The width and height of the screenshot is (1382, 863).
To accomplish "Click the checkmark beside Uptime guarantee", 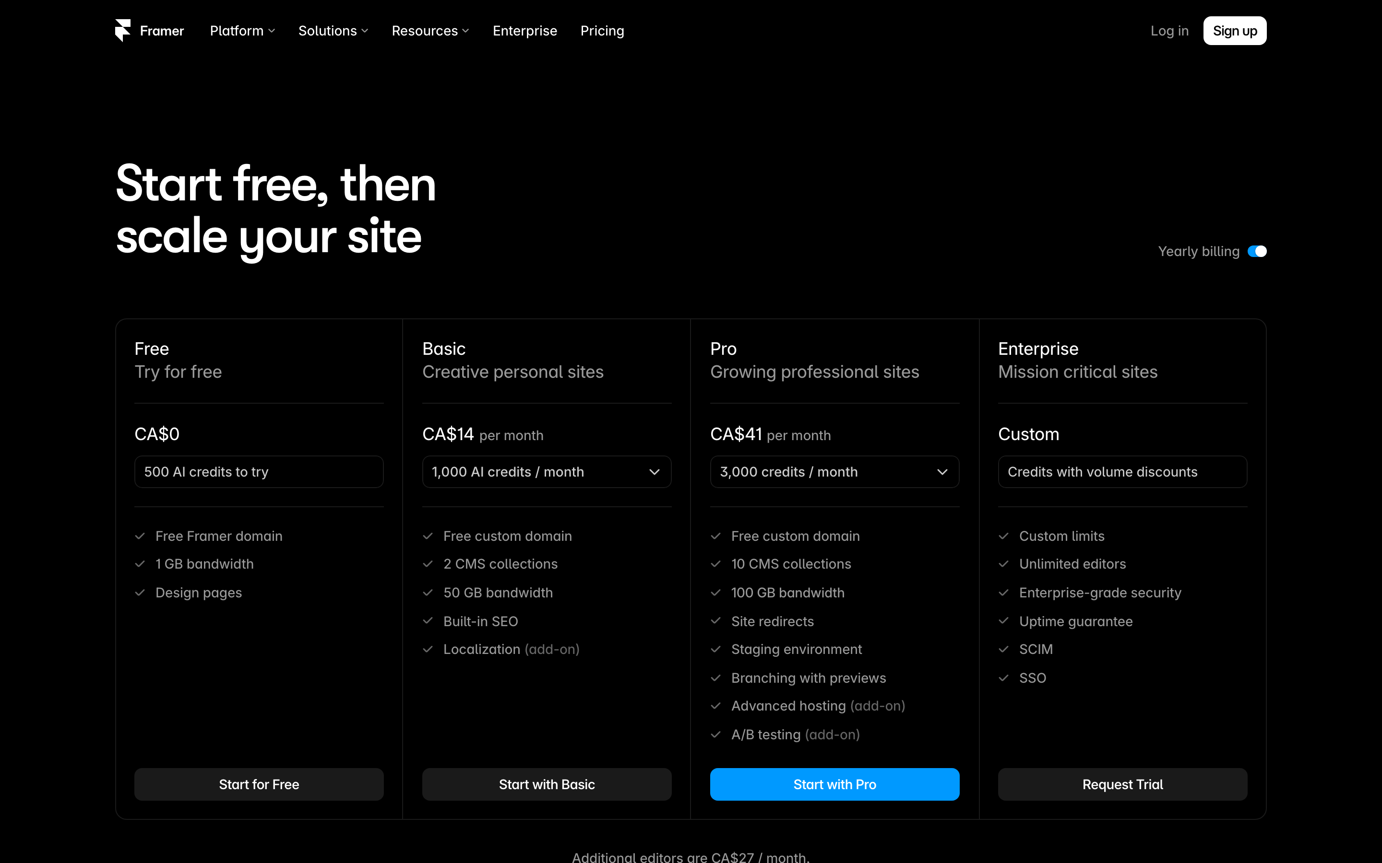I will point(1003,621).
